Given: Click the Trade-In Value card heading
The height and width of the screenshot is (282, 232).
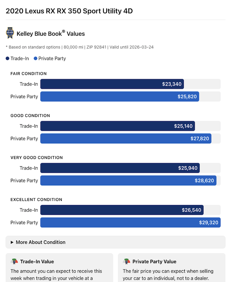Looking at the screenshot, I should (x=37, y=261).
